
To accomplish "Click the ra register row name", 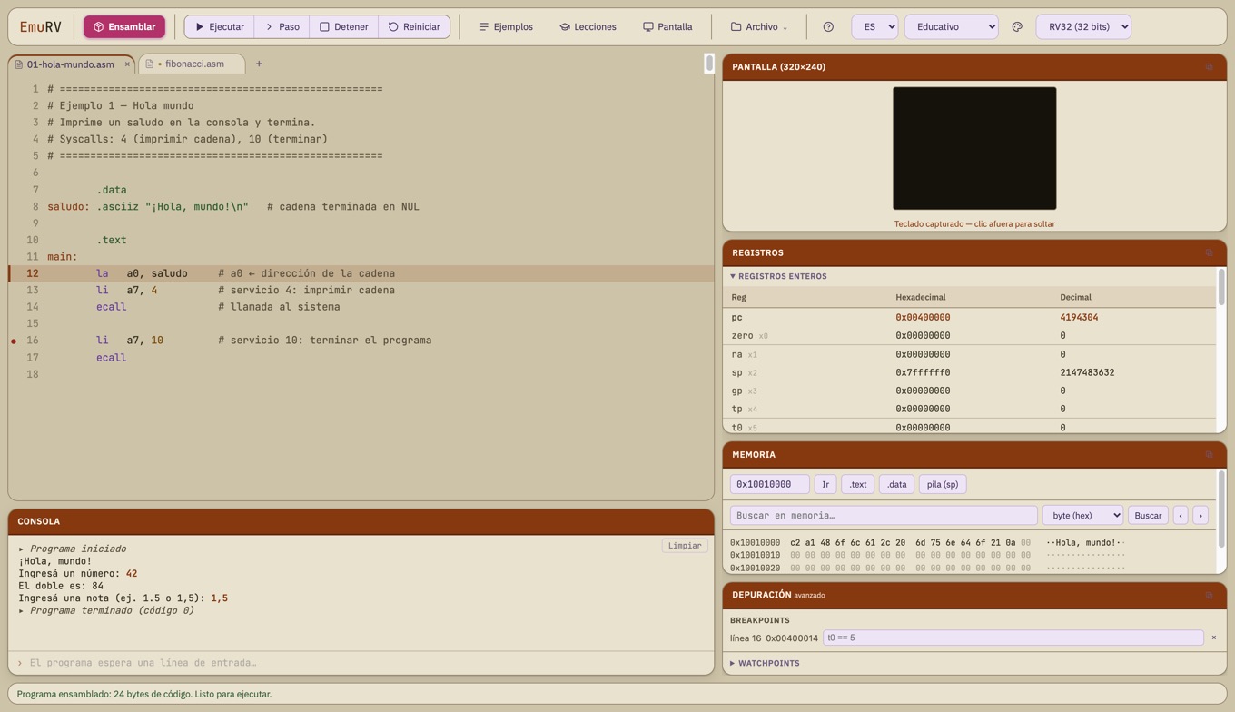I will click(x=736, y=354).
